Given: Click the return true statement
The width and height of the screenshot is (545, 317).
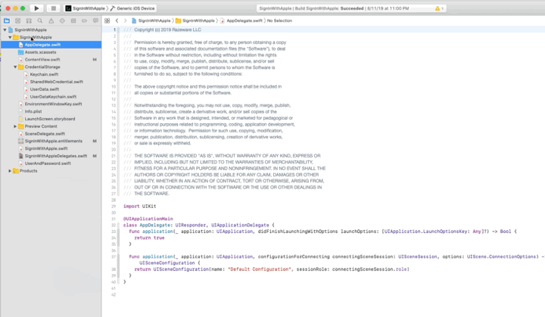Looking at the screenshot, I should tap(149, 238).
